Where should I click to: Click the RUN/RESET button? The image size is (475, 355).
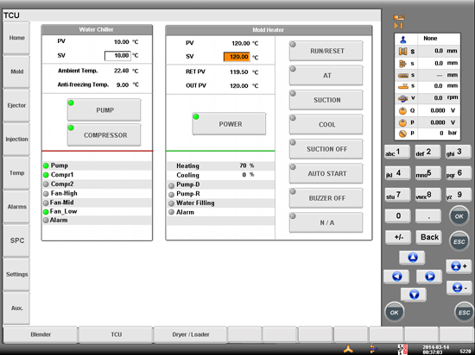pyautogui.click(x=326, y=51)
